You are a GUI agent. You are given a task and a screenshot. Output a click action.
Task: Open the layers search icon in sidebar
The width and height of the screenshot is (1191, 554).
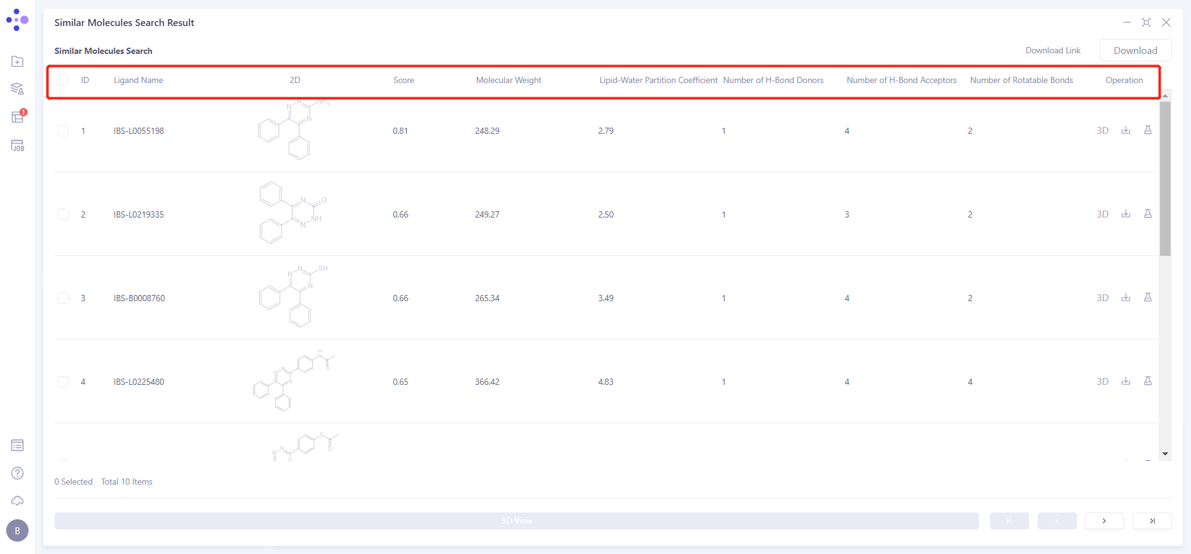(17, 89)
